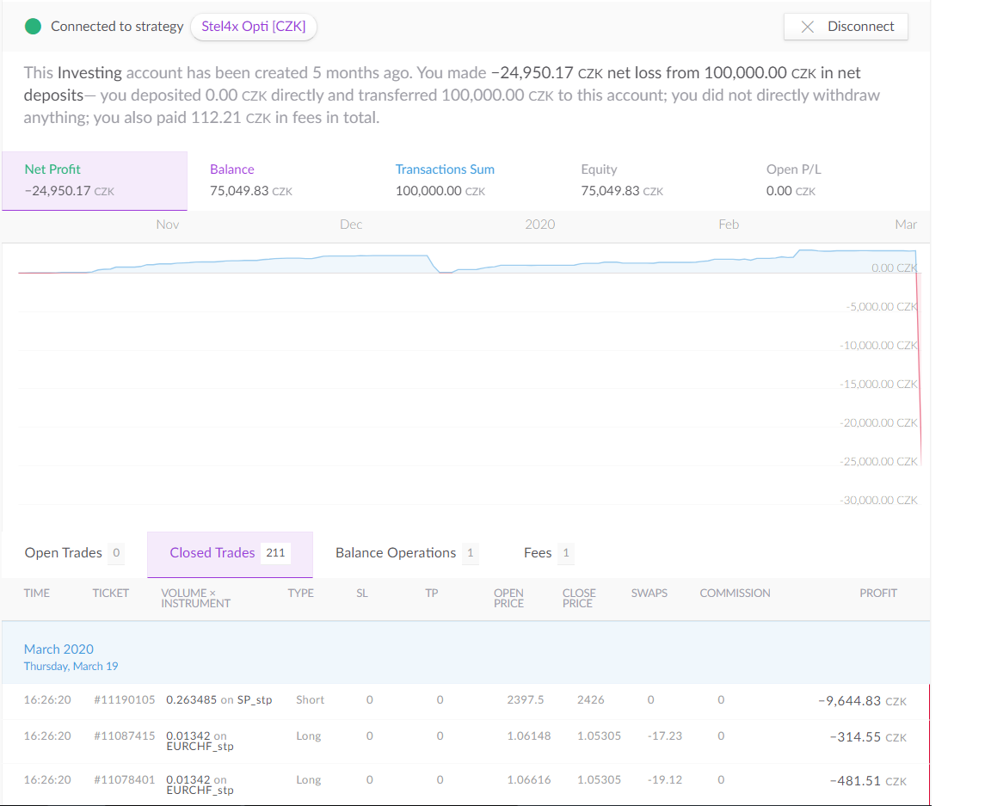Select the Net Profit metric tab
The height and width of the screenshot is (806, 991).
(x=94, y=181)
